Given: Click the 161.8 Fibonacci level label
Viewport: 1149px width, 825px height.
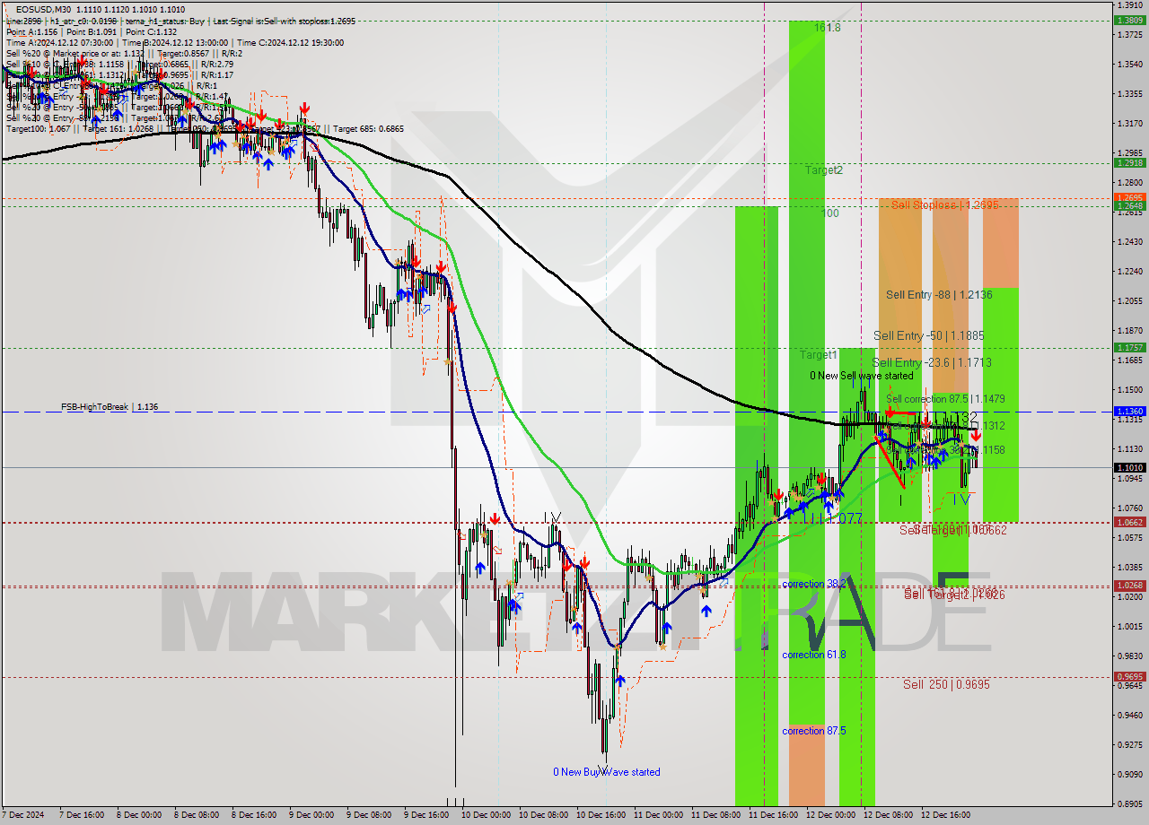Looking at the screenshot, I should (x=828, y=28).
